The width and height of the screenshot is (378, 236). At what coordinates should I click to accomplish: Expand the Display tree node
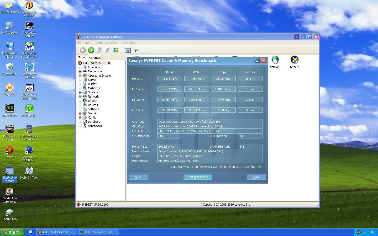point(80,84)
